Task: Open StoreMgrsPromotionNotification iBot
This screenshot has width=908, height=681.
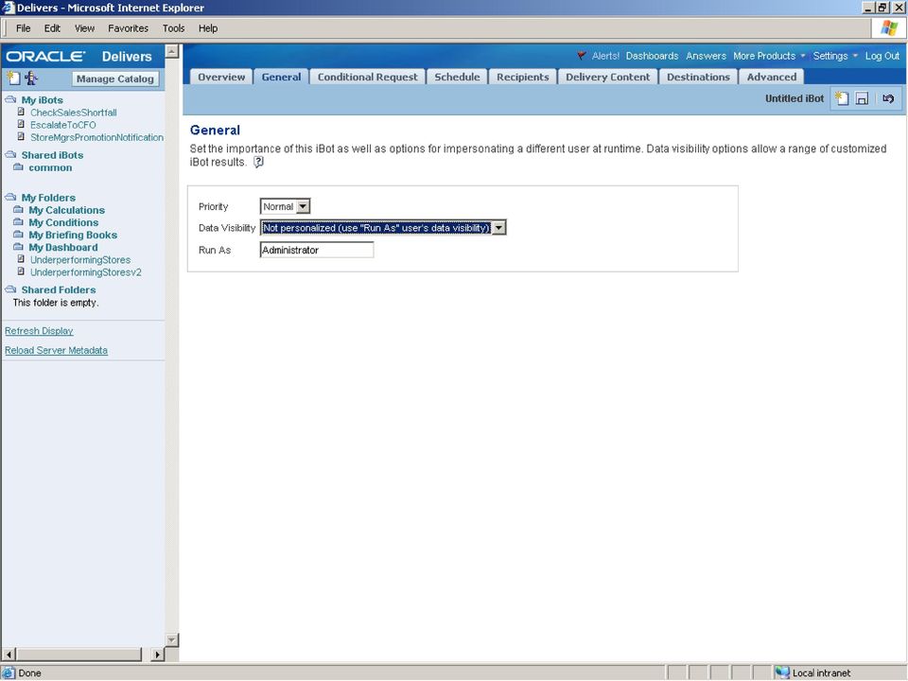Action: [x=96, y=137]
